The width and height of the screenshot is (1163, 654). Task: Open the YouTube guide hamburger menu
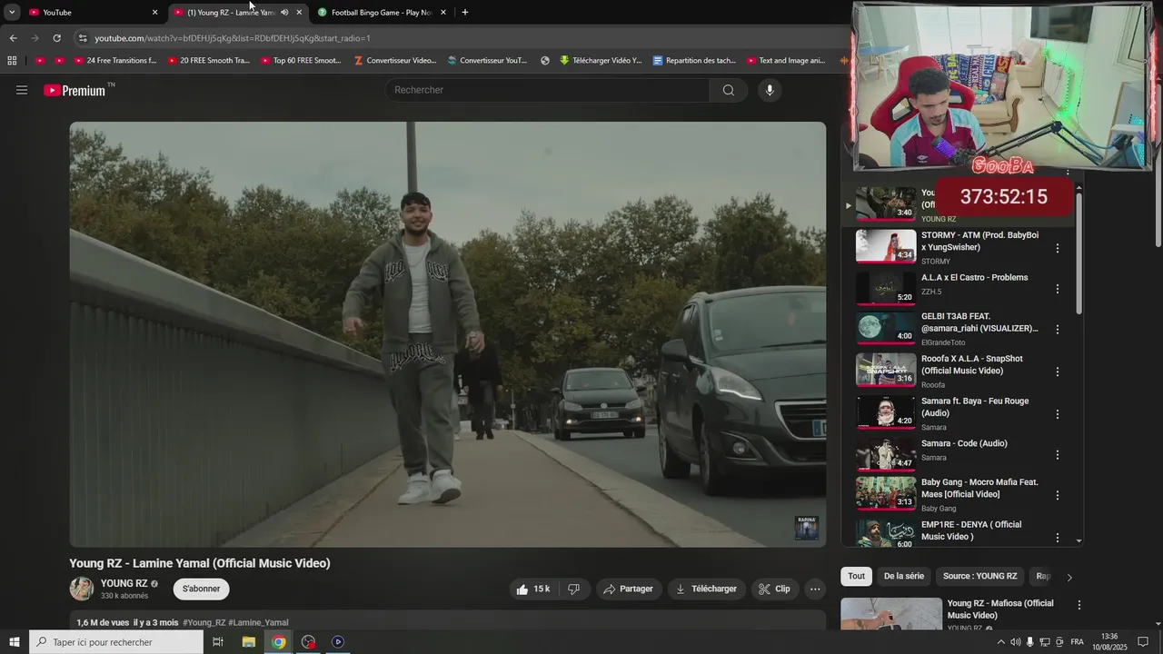tap(22, 90)
